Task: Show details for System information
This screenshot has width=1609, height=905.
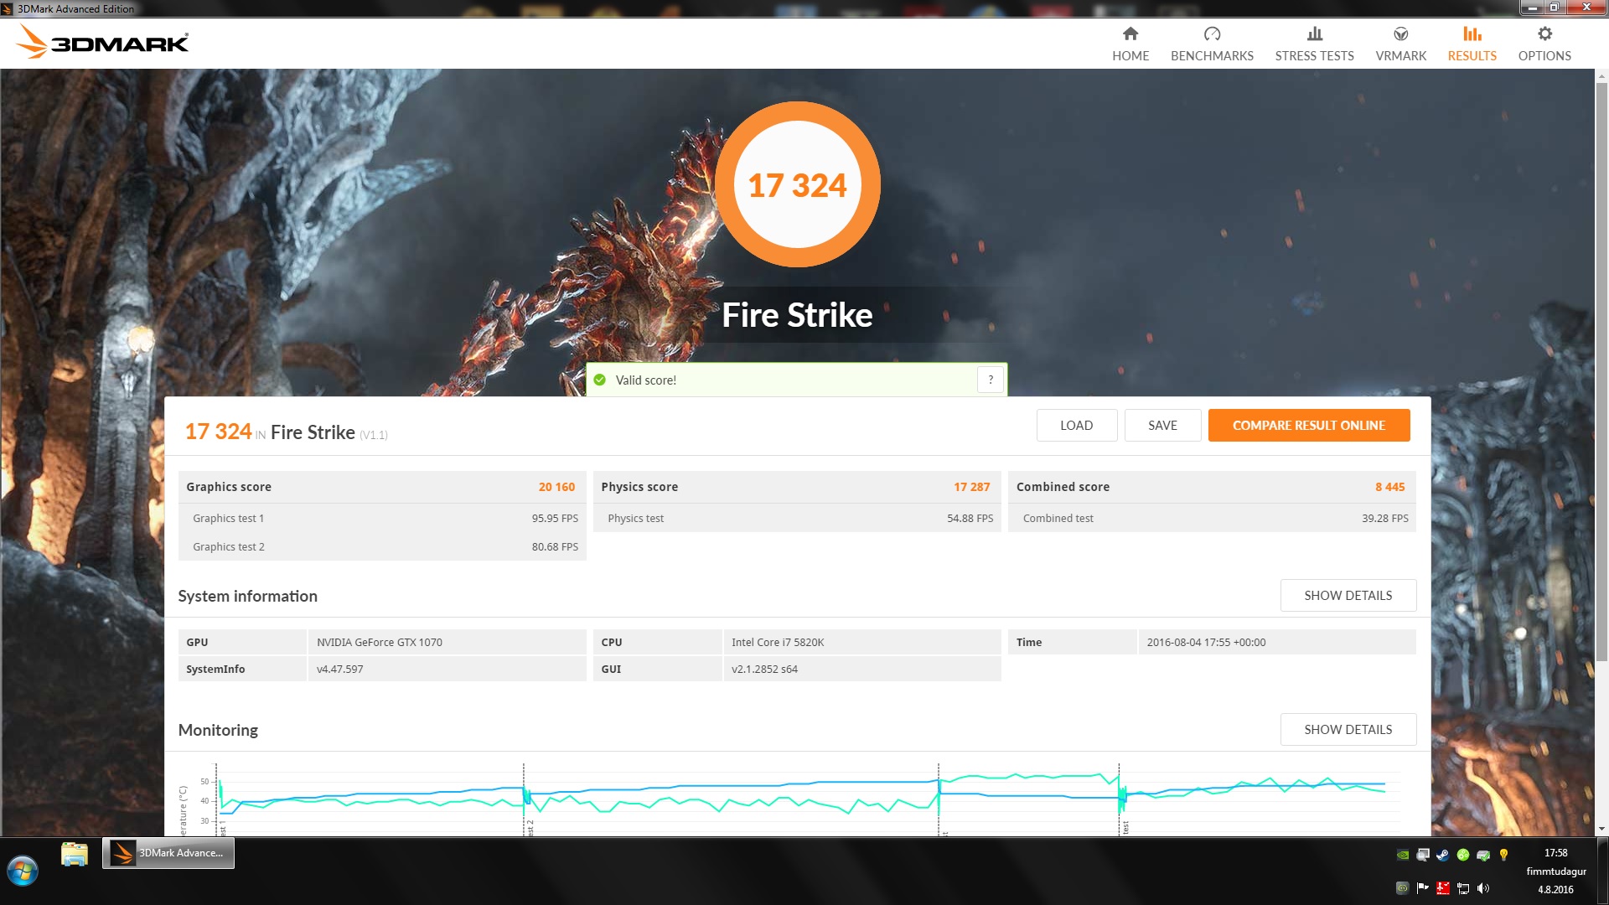Action: tap(1348, 595)
